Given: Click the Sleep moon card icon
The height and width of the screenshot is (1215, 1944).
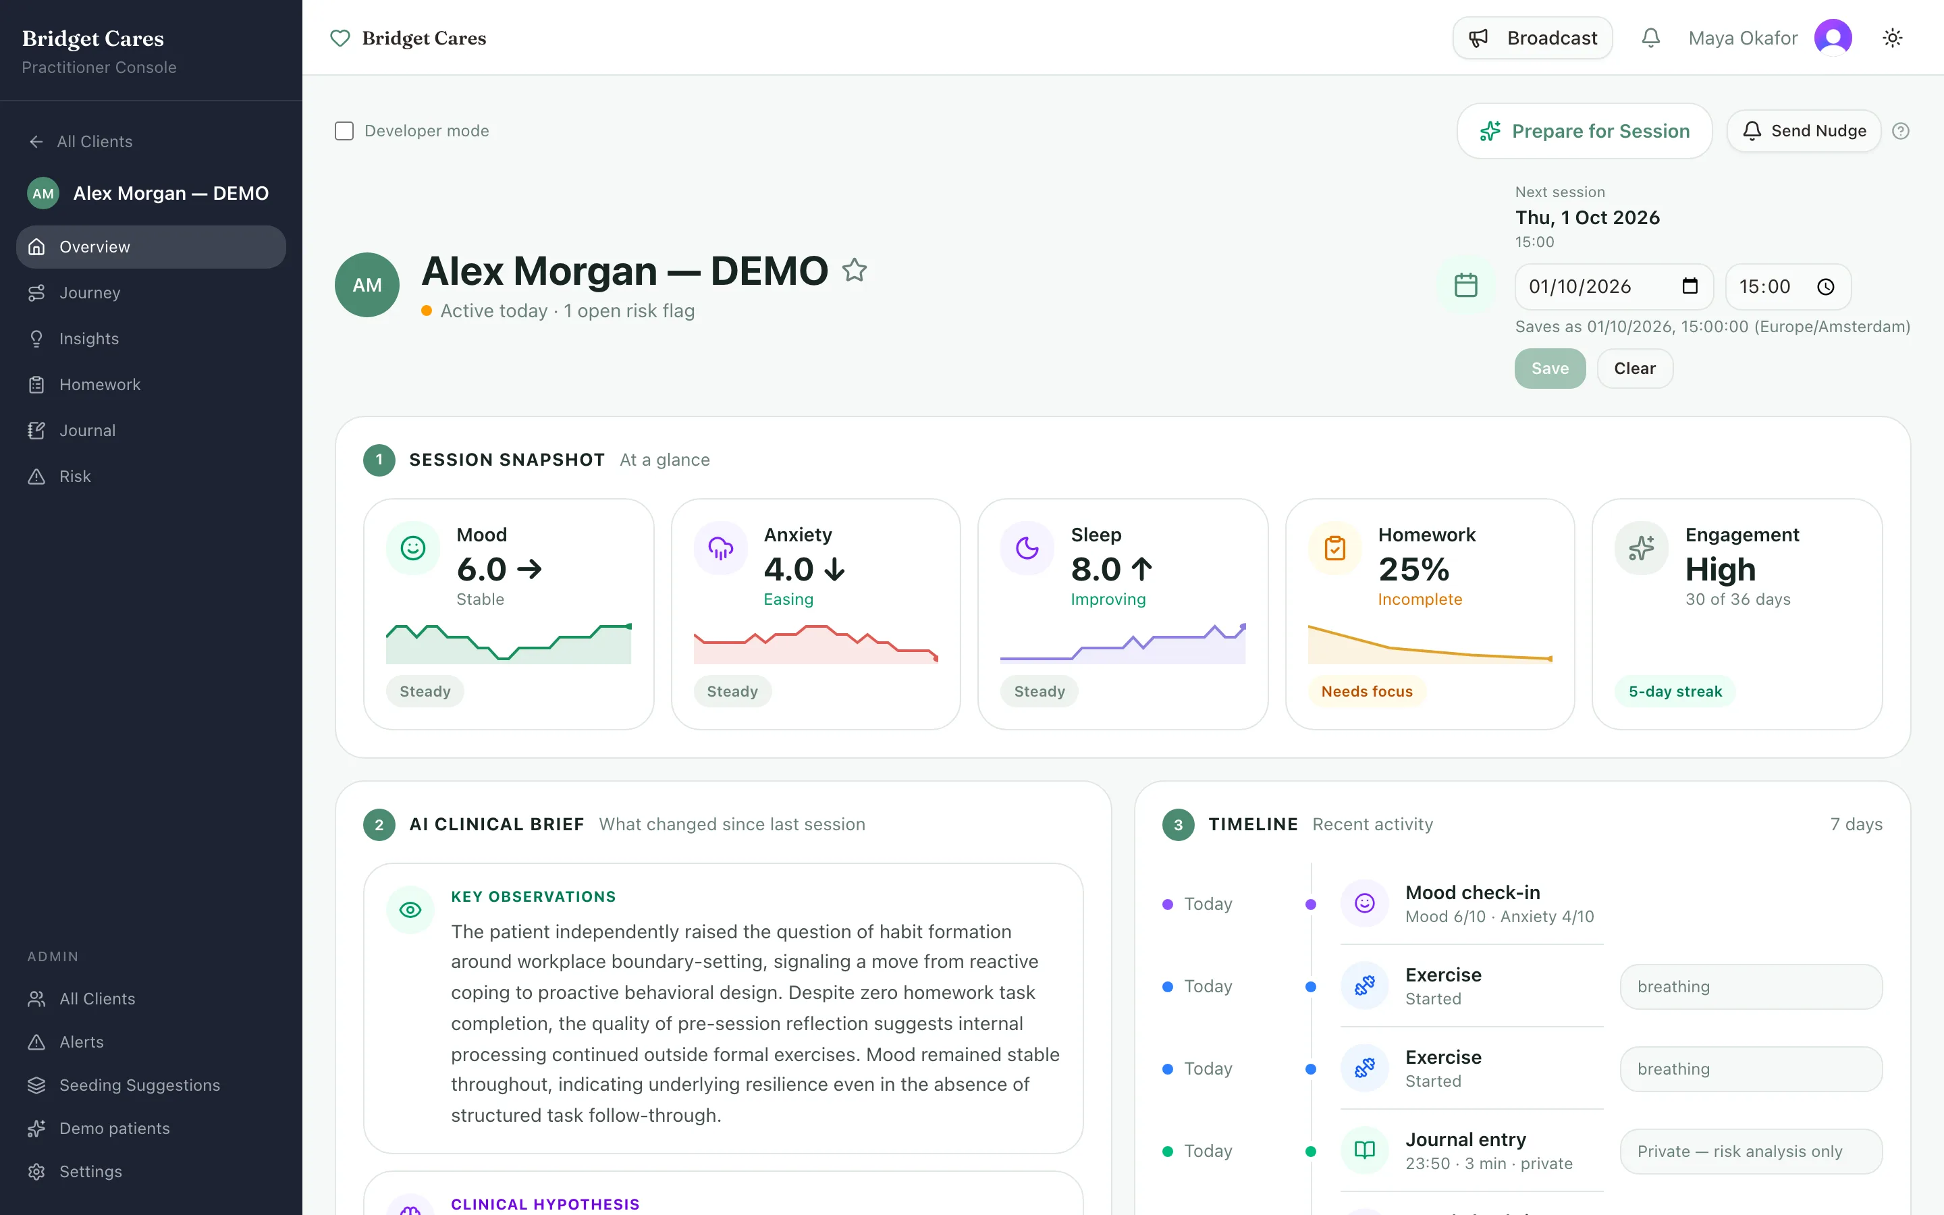Looking at the screenshot, I should [x=1027, y=548].
